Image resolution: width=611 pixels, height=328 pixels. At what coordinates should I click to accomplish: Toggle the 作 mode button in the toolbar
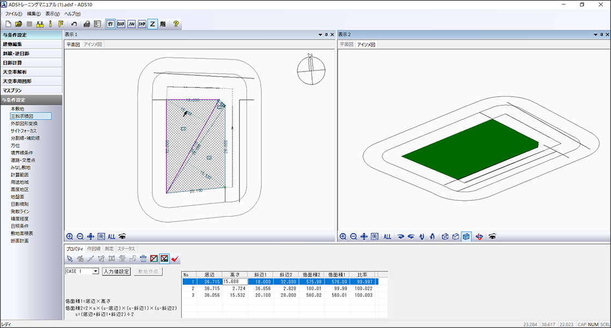pos(111,24)
